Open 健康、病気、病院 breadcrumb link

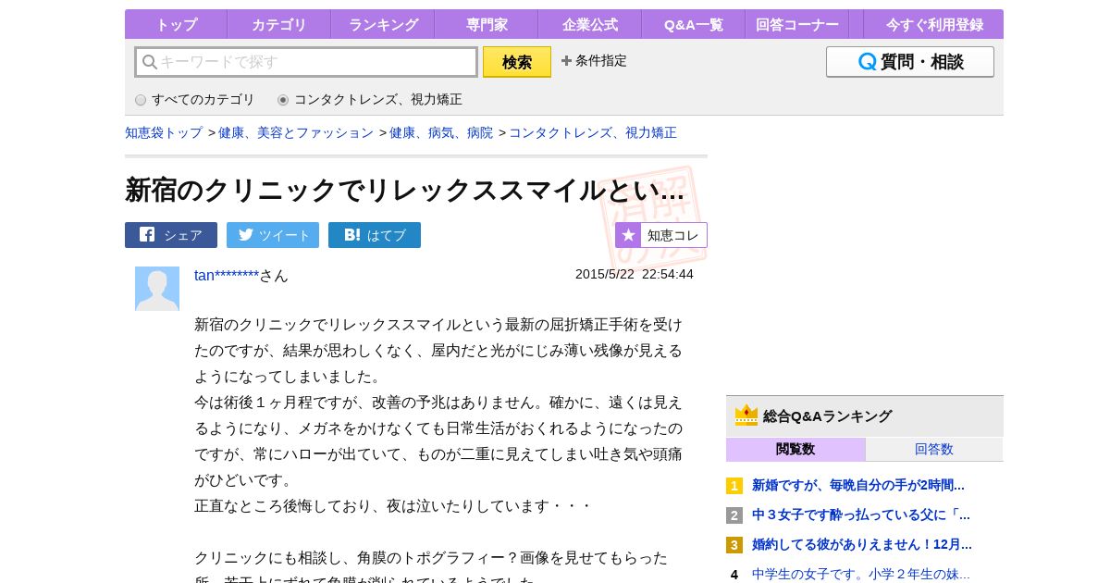[441, 132]
